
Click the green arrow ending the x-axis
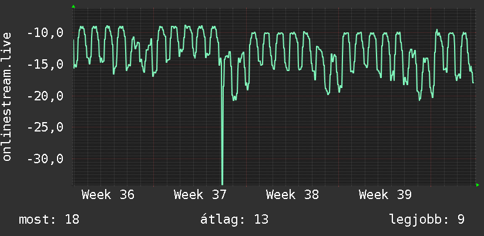[x=478, y=185]
